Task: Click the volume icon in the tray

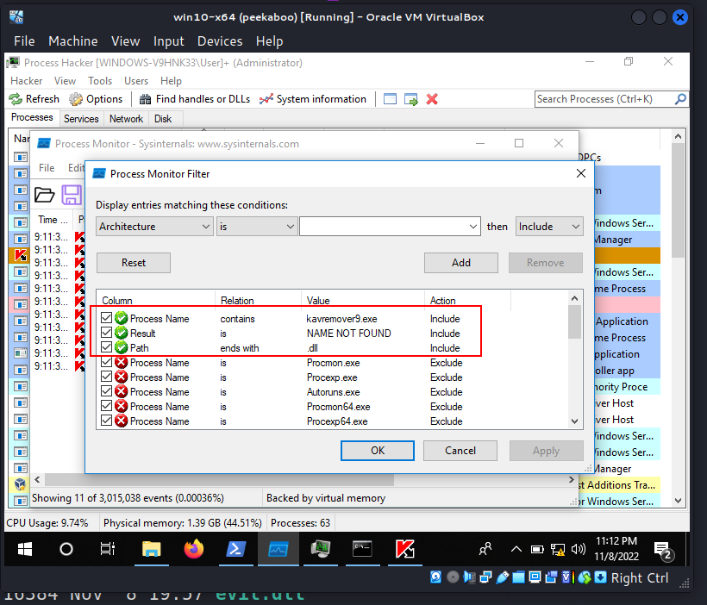Action: [x=578, y=549]
